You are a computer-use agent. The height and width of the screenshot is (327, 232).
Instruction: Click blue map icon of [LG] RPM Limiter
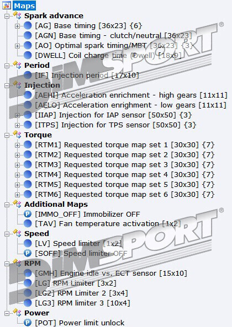(28, 283)
